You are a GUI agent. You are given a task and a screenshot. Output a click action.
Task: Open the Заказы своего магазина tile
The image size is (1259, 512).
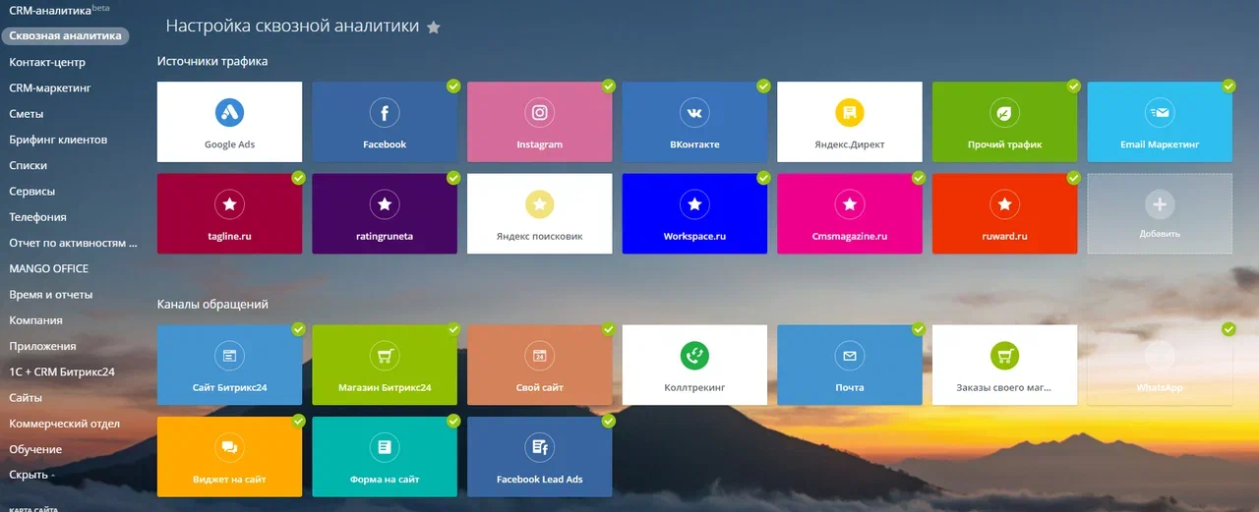1005,366
